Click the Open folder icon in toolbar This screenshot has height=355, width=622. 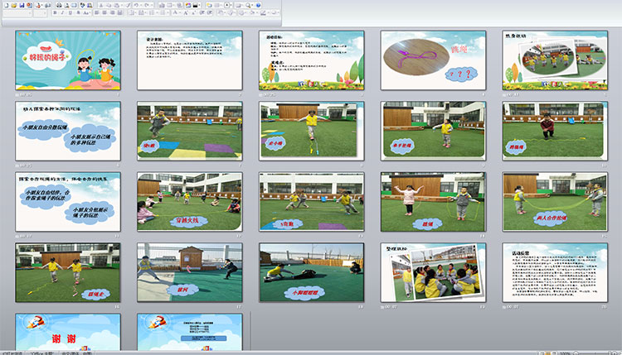(x=14, y=5)
